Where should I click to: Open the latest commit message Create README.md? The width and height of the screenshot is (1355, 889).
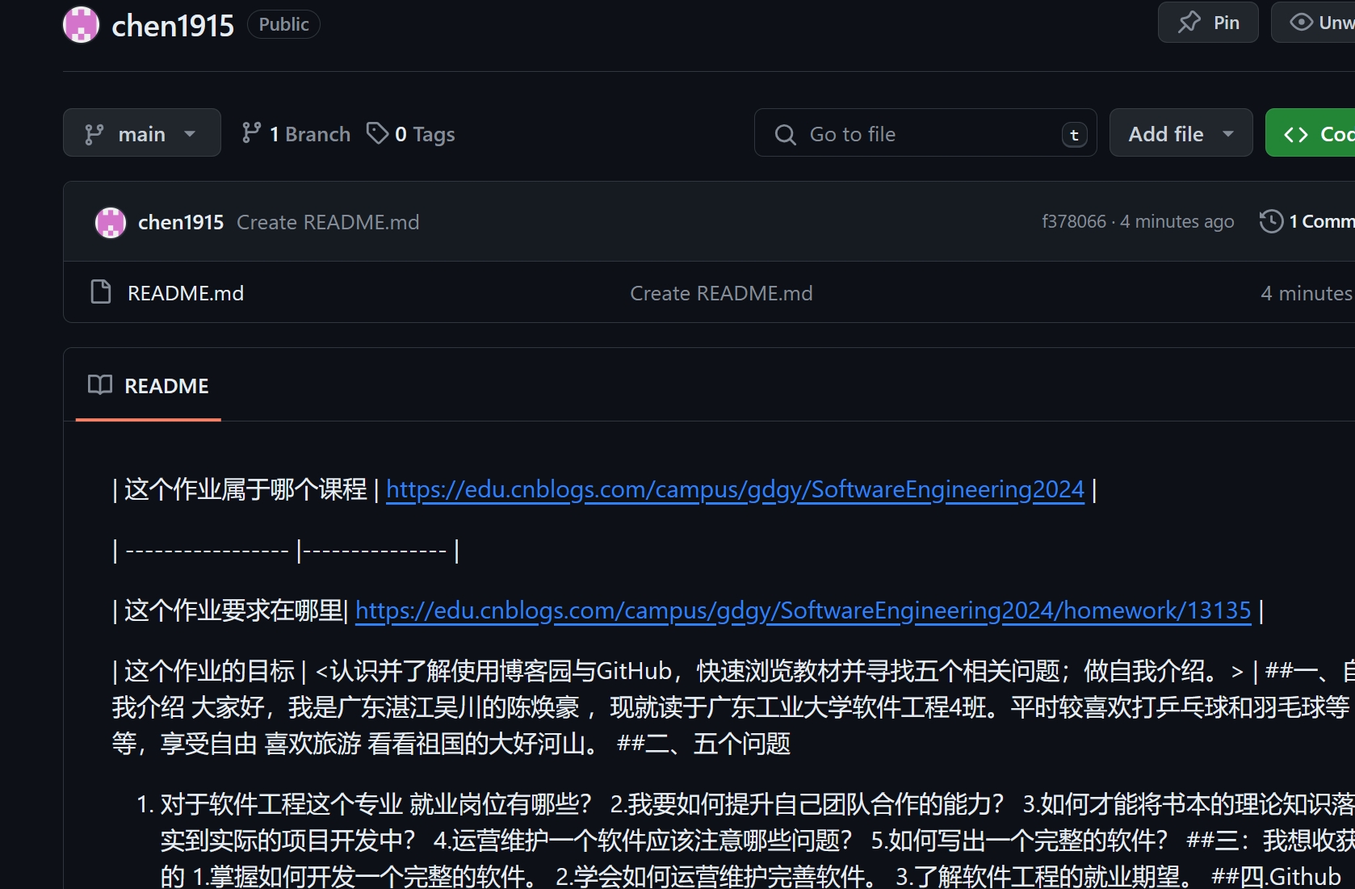coord(328,222)
